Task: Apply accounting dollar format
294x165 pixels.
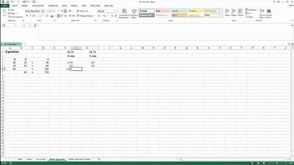Action: 99,16
